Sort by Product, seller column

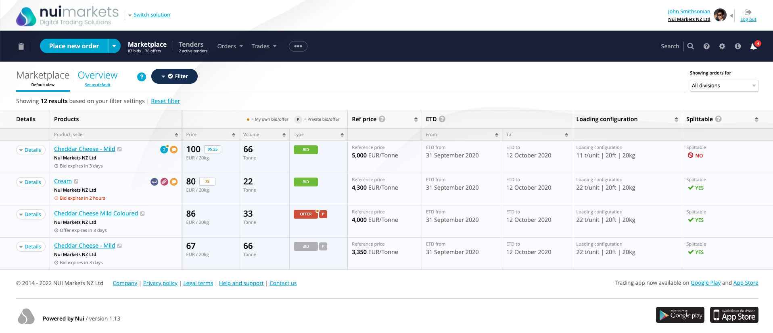(176, 135)
